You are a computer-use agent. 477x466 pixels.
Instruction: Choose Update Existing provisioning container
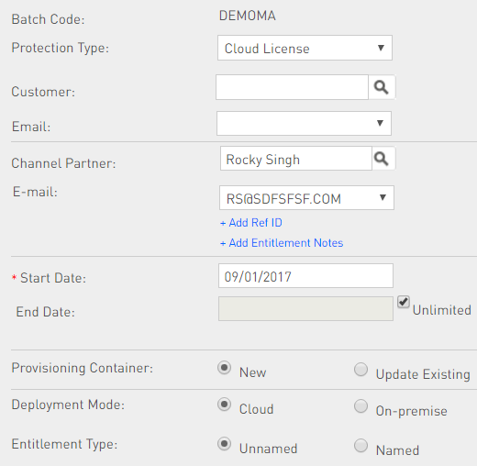[361, 370]
